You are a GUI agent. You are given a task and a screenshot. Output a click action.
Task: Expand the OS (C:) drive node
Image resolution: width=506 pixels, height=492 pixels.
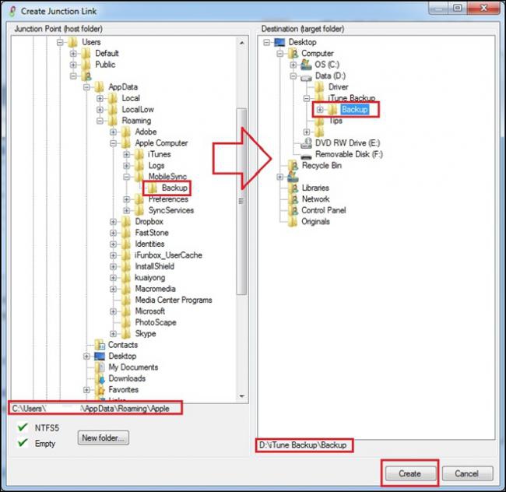click(x=293, y=65)
